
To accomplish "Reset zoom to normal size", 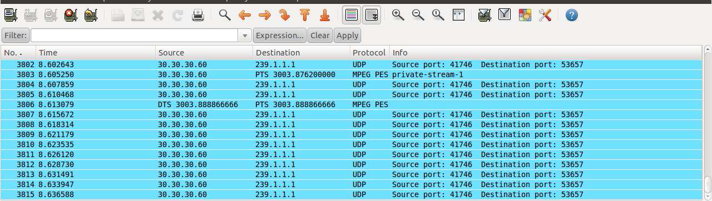I will pos(438,15).
